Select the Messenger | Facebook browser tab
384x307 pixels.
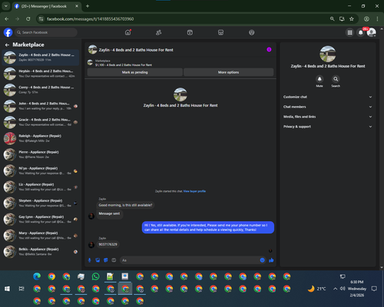coord(47,6)
